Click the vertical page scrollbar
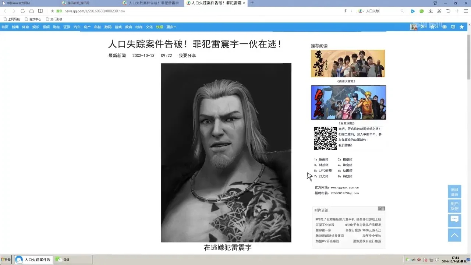Image resolution: width=471 pixels, height=265 pixels. coord(469,144)
